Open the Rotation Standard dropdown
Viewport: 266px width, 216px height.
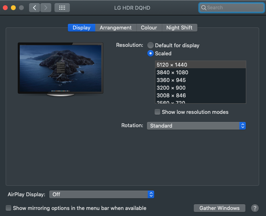[196, 126]
